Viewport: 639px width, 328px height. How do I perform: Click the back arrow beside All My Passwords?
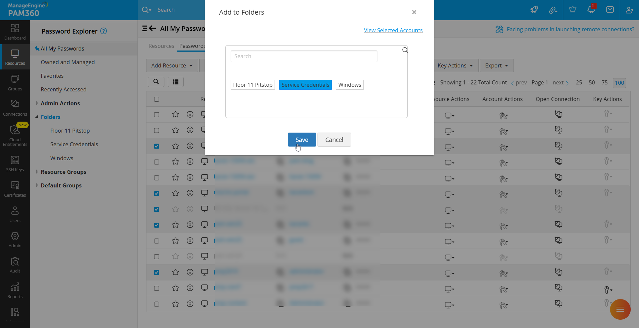152,28
